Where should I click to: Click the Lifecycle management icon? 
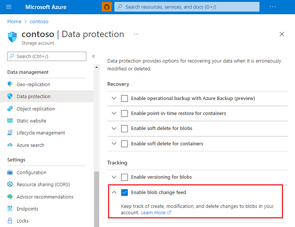(x=10, y=133)
